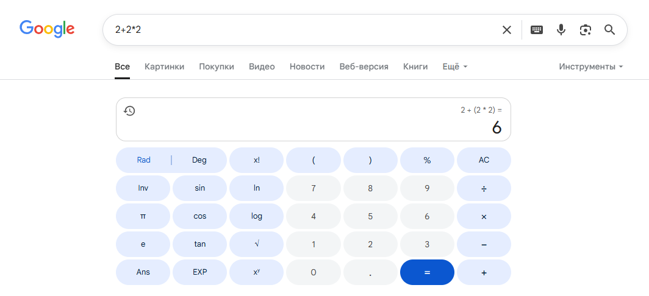Viewport: 649px width, 296px height.
Task: Click the magnifying glass search icon
Action: [x=609, y=30]
